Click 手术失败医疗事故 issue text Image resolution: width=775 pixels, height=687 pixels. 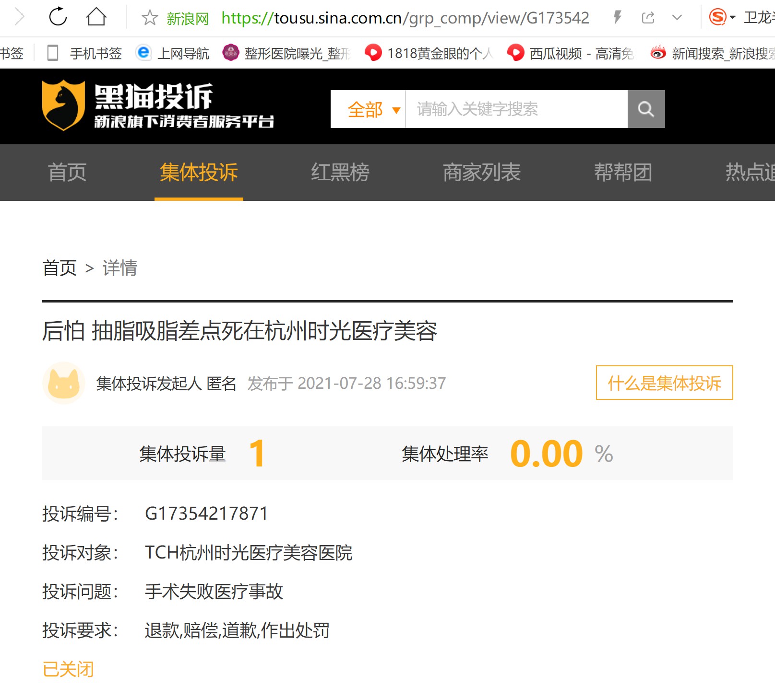(214, 592)
